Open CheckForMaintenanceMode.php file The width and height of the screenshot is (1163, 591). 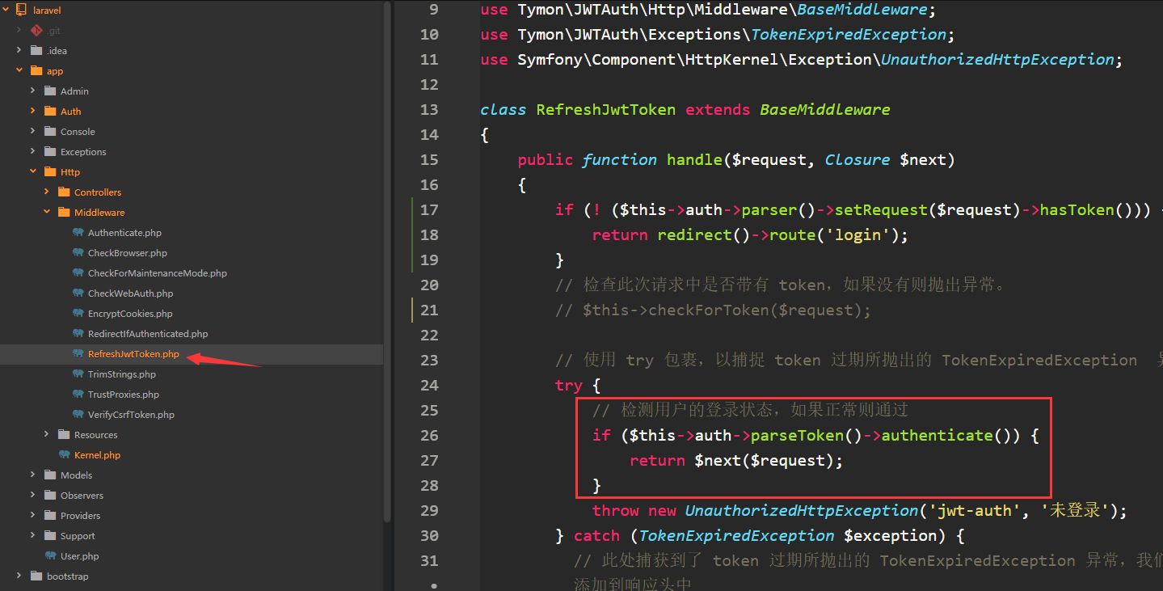(158, 273)
